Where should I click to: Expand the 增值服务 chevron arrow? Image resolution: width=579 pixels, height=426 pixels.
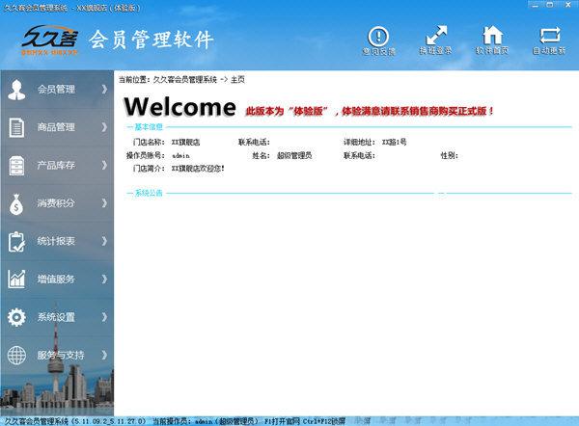point(104,279)
